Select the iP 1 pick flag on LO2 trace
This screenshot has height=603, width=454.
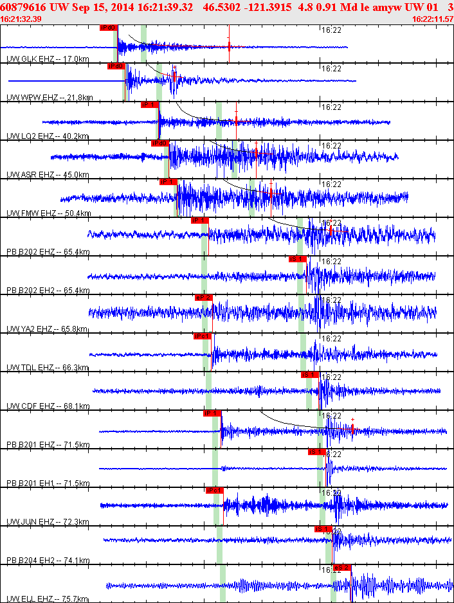[x=150, y=105]
